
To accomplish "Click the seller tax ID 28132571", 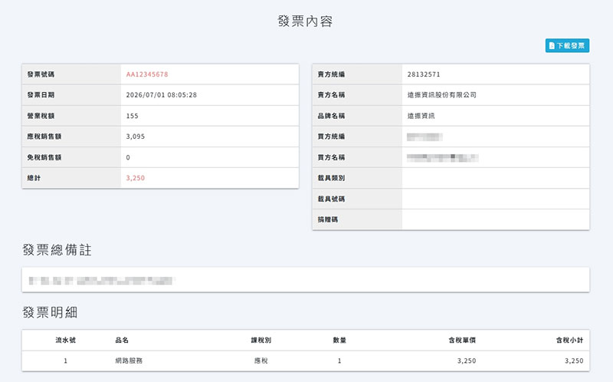I will [424, 74].
